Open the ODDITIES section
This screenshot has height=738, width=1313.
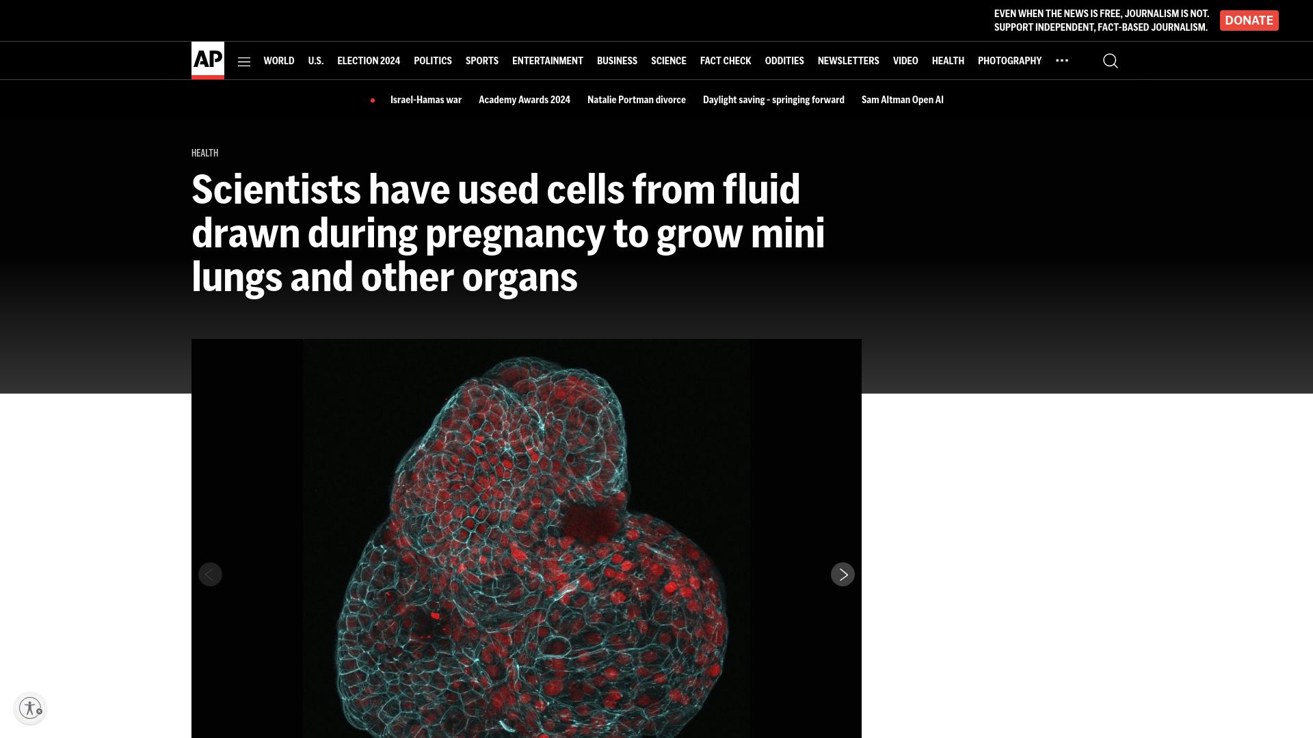click(x=784, y=61)
